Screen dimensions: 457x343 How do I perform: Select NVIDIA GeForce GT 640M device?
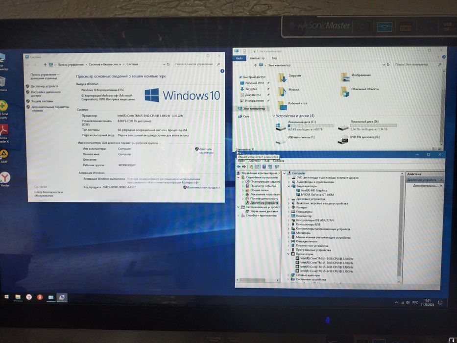pos(315,195)
